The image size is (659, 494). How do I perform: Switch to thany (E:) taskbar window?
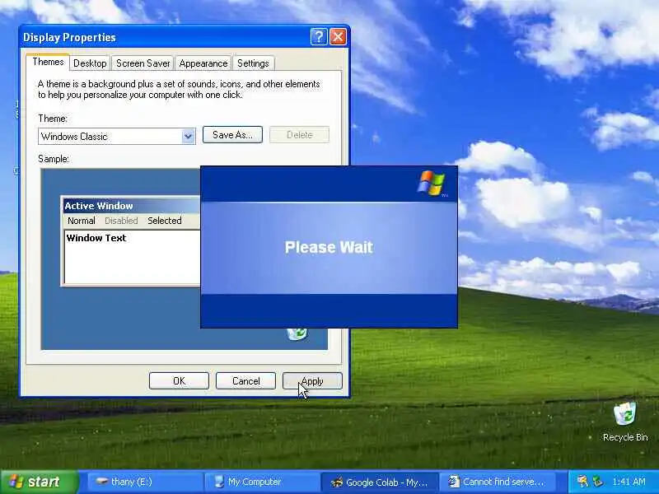pyautogui.click(x=145, y=482)
